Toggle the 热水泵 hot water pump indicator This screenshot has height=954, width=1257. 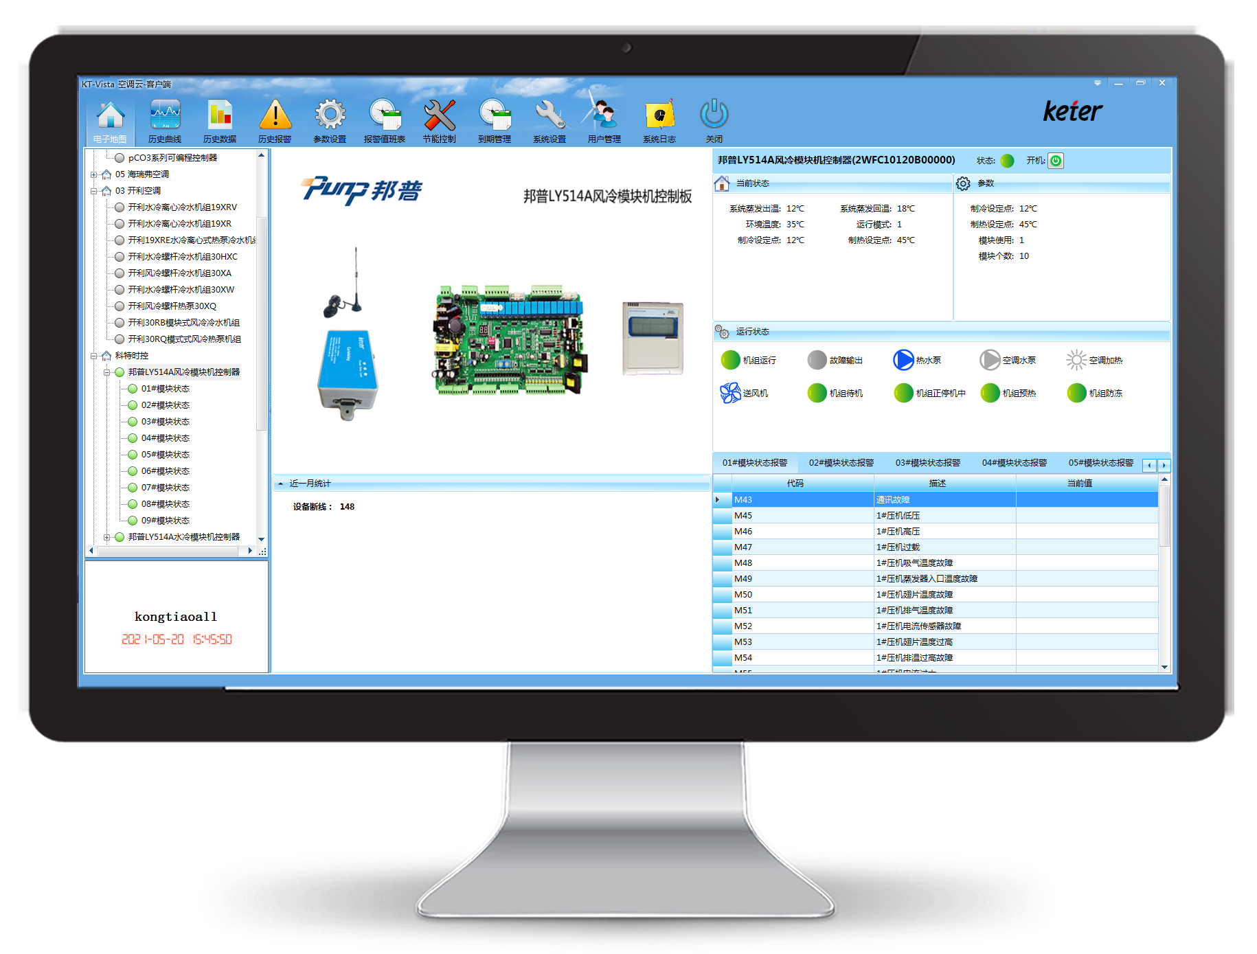point(903,360)
